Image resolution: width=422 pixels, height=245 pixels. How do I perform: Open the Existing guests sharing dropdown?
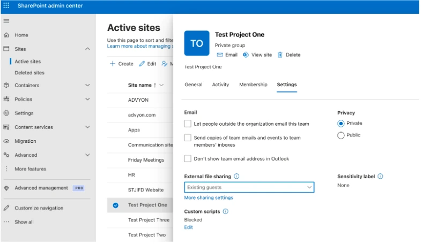click(x=249, y=187)
